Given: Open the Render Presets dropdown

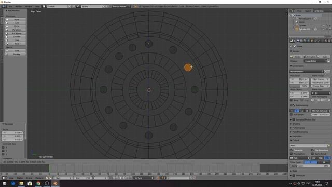Looking at the screenshot, I should pos(307,72).
